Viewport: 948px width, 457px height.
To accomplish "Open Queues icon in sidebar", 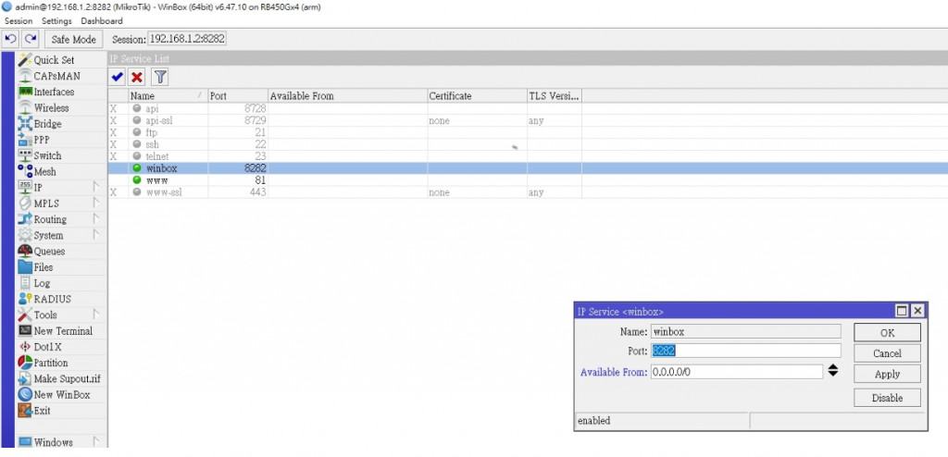I will 25,251.
